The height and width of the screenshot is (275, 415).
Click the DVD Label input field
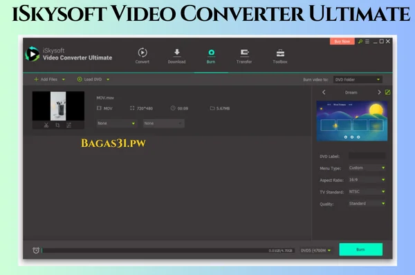[367, 156]
